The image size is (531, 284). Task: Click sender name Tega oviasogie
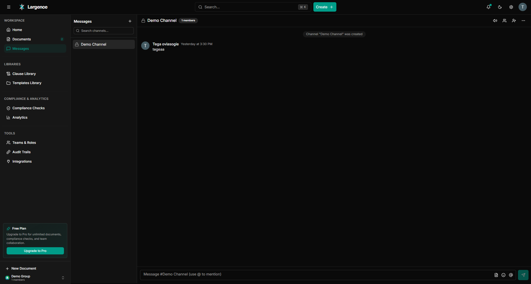pyautogui.click(x=166, y=44)
